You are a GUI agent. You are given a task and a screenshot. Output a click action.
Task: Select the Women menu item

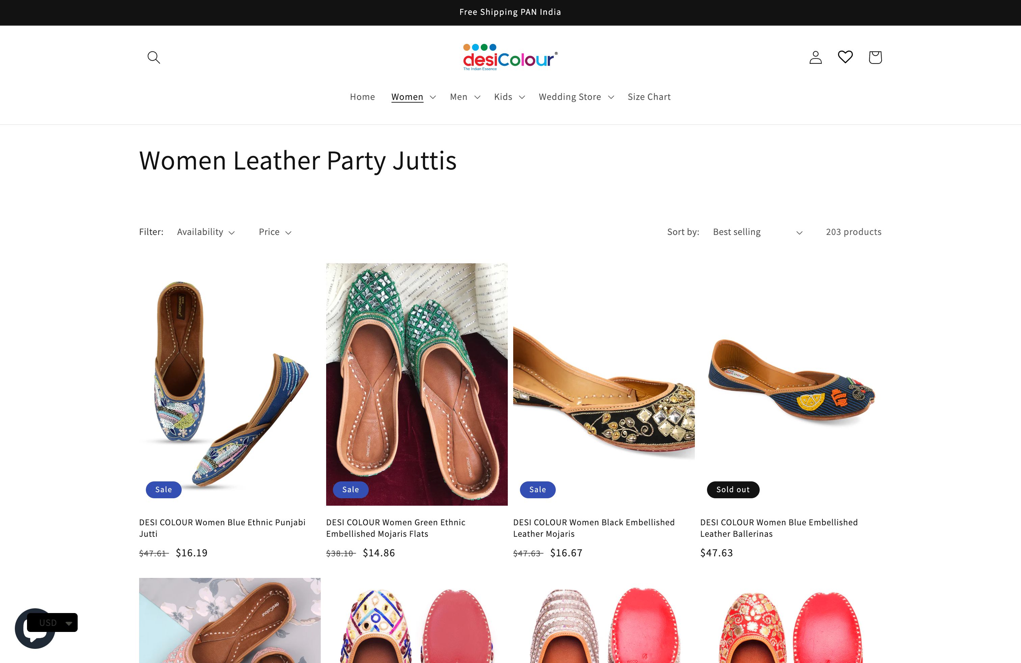407,97
